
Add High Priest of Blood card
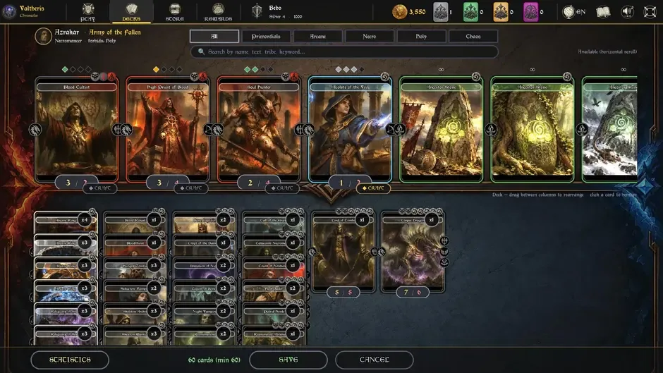pos(168,131)
